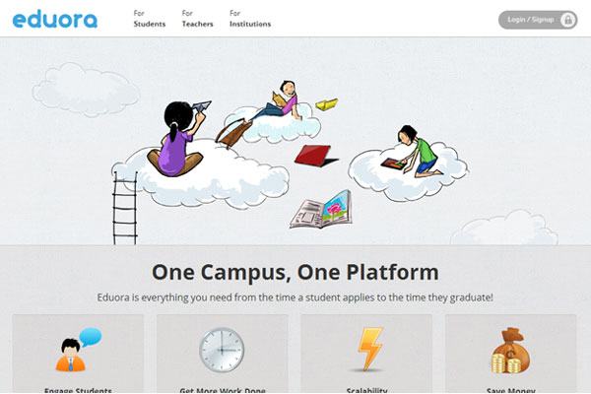
Task: Click the eduora logo
Action: click(x=55, y=20)
